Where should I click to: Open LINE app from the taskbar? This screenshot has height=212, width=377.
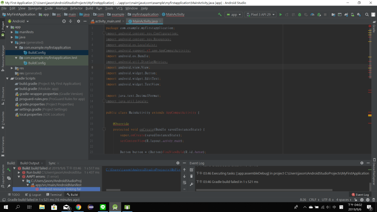click(x=103, y=207)
